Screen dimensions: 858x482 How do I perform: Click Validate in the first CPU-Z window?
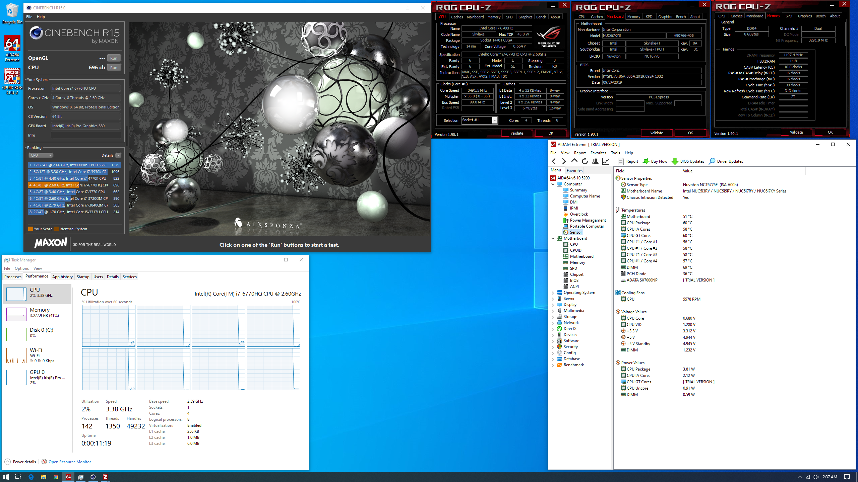tap(516, 133)
